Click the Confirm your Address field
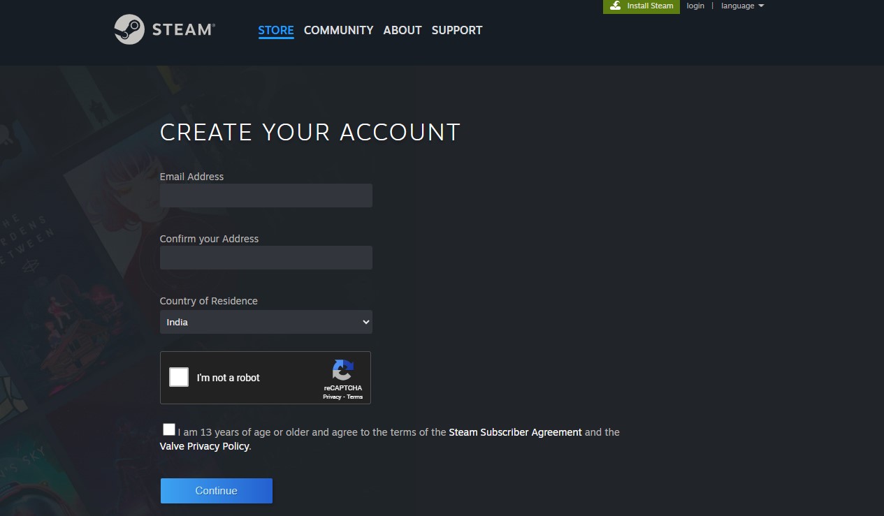The height and width of the screenshot is (516, 884). click(266, 258)
